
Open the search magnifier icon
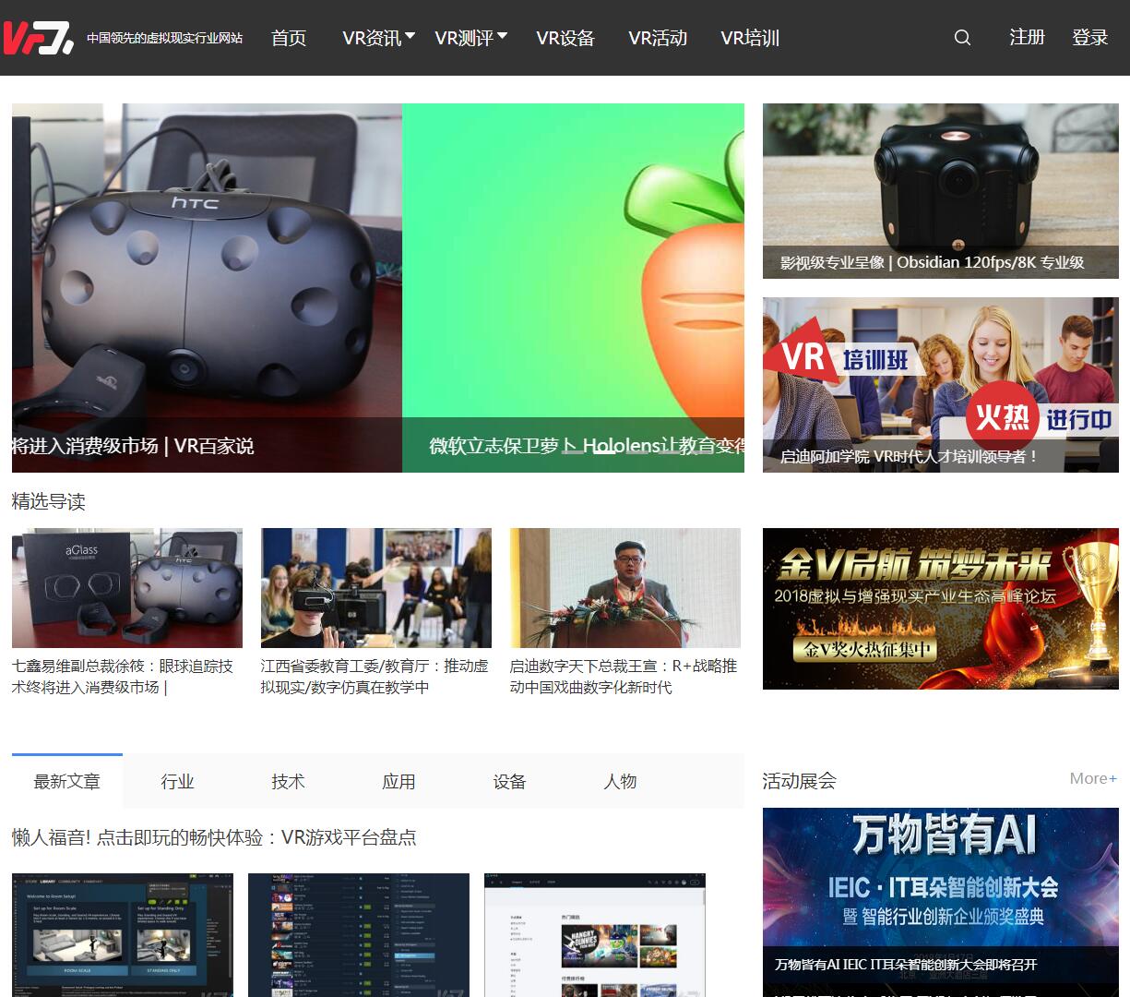[962, 38]
